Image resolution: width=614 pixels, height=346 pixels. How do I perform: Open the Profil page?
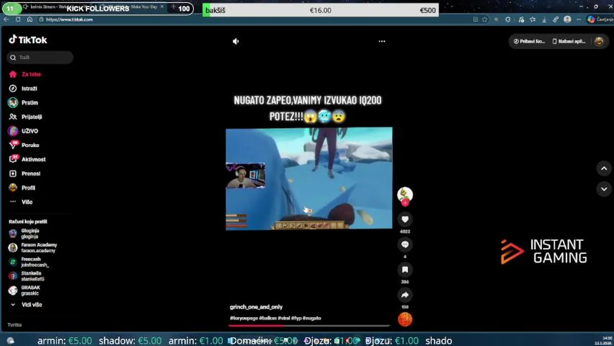22,188
